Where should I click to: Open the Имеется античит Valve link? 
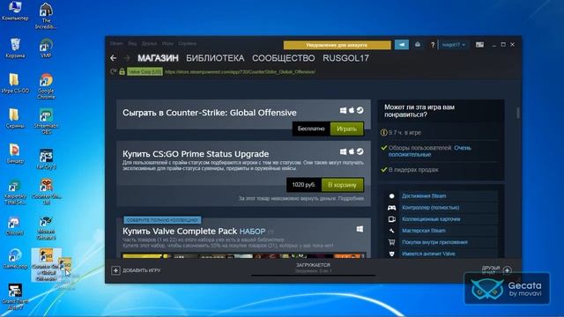(428, 254)
